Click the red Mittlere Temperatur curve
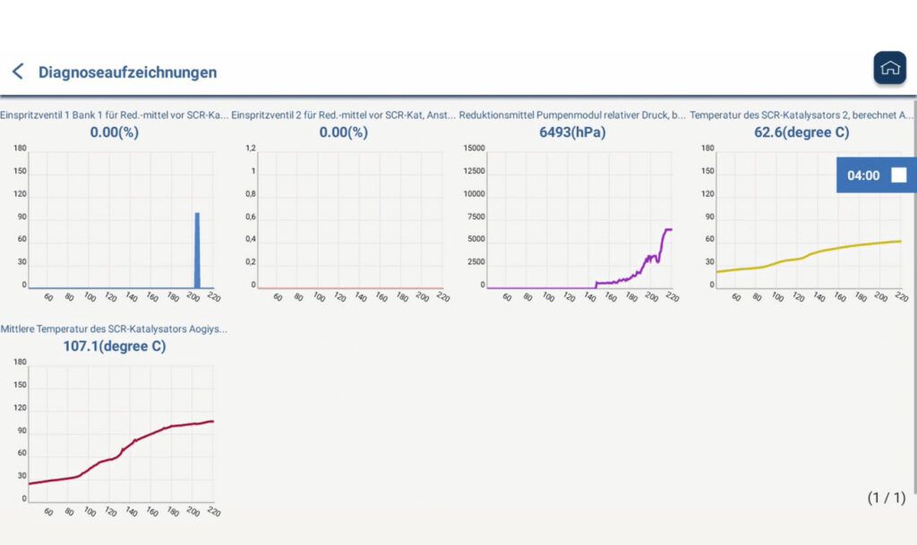Viewport: 917px width, 545px height. coord(134,439)
